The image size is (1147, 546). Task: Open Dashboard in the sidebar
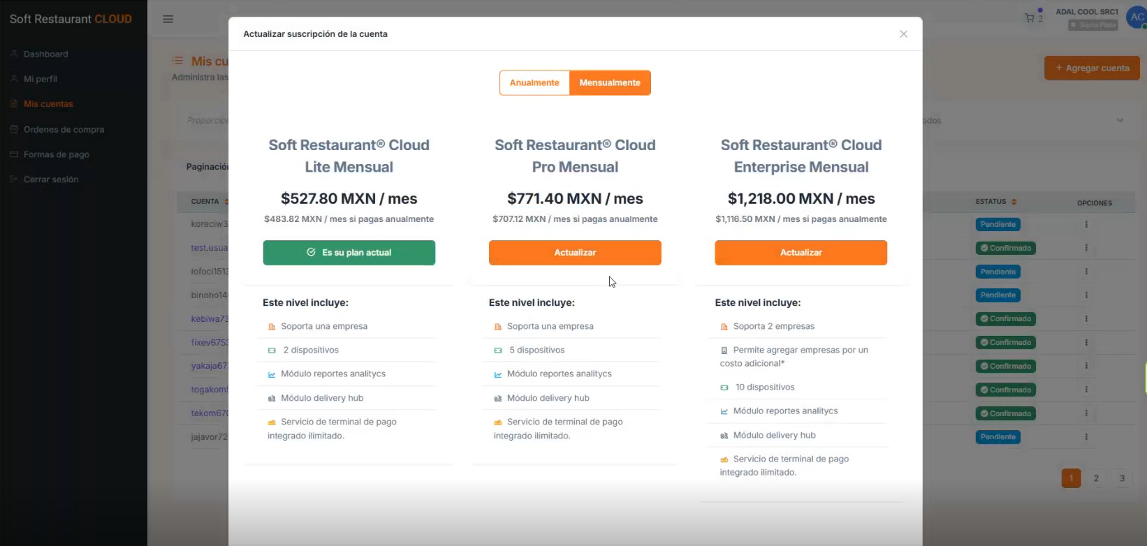click(x=45, y=54)
